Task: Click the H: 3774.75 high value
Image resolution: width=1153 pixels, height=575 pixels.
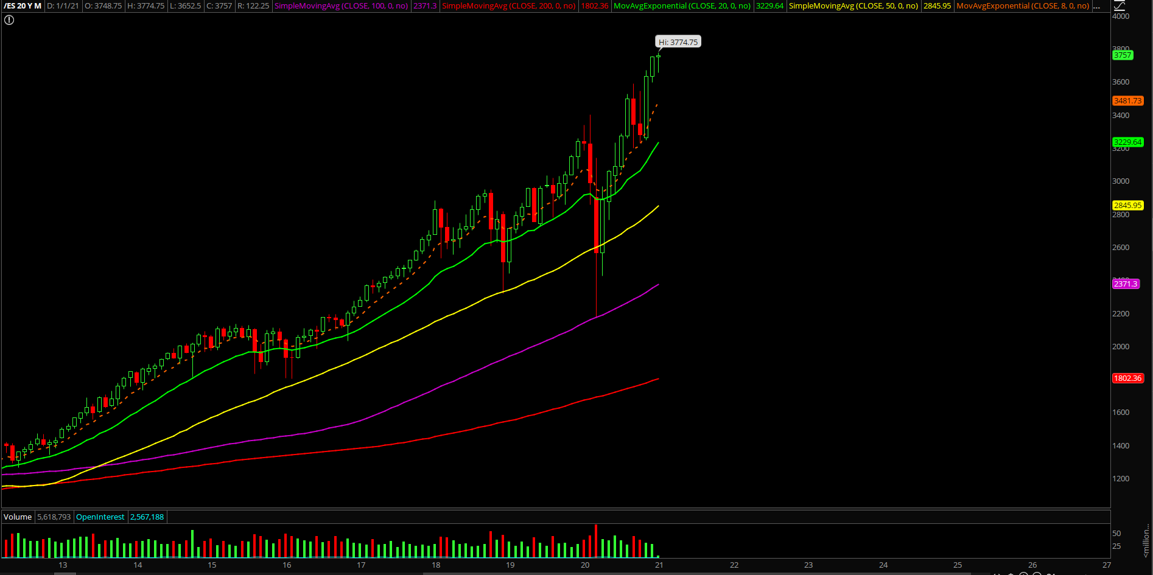Action: [145, 5]
